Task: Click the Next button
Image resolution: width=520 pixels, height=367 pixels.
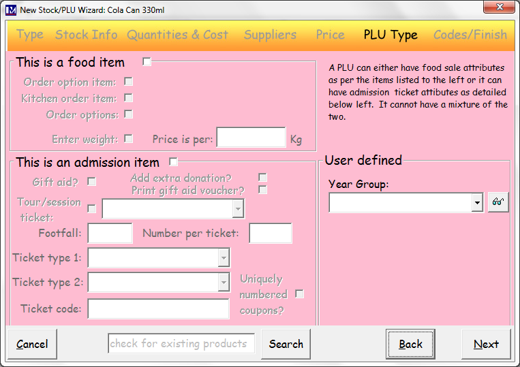Action: tap(486, 344)
